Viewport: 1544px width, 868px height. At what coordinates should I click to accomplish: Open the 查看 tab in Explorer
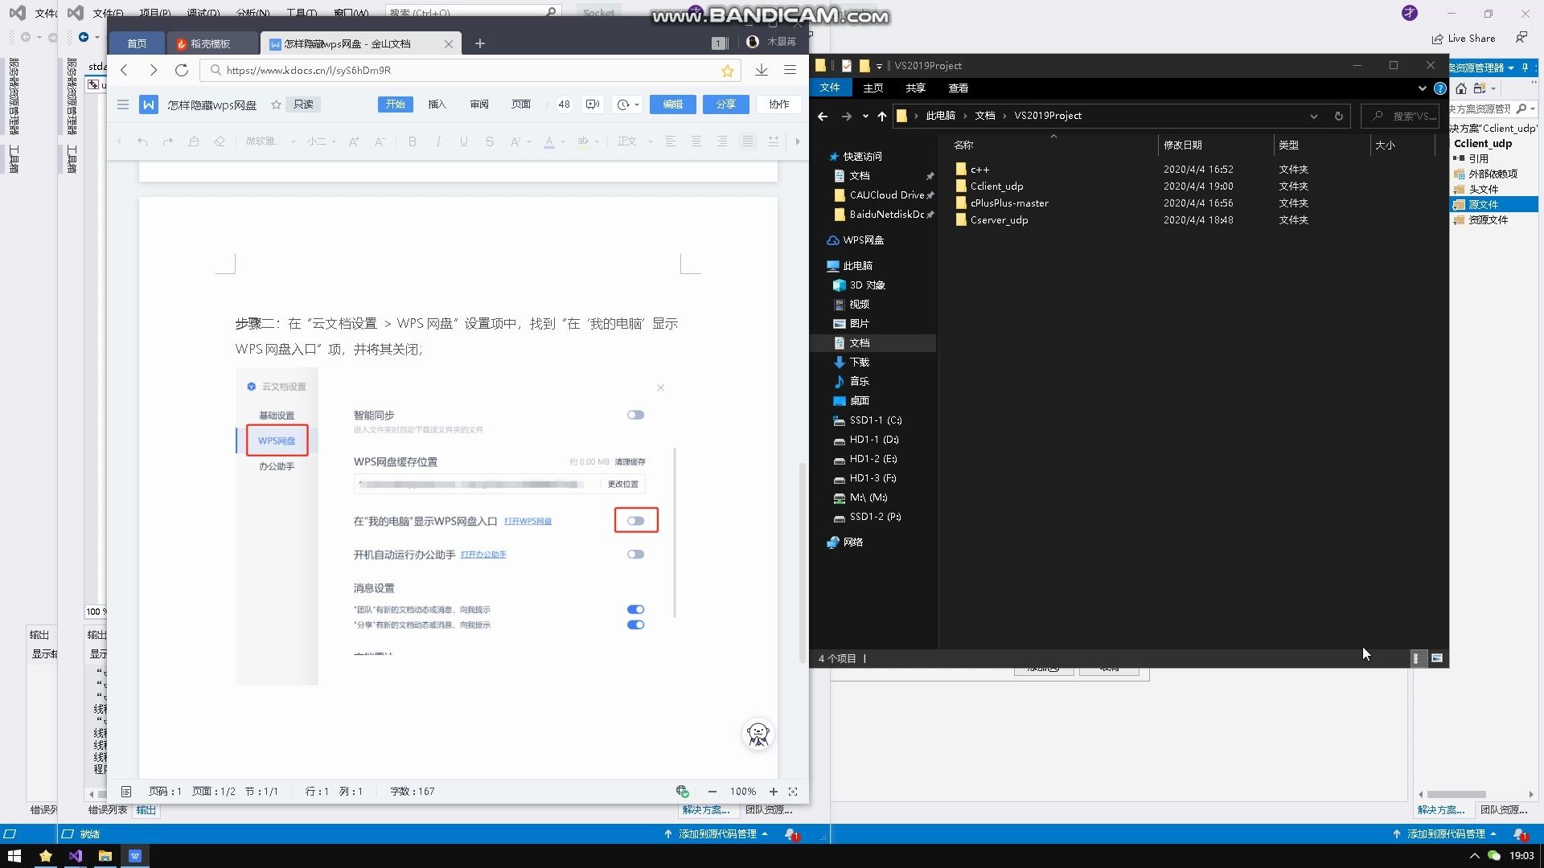click(958, 88)
